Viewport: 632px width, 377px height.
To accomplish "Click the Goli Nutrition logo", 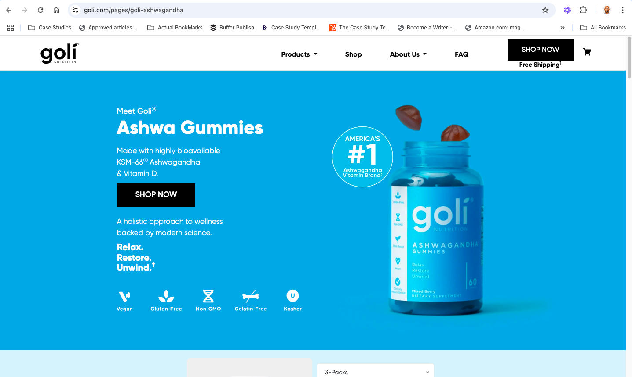I will coord(60,54).
